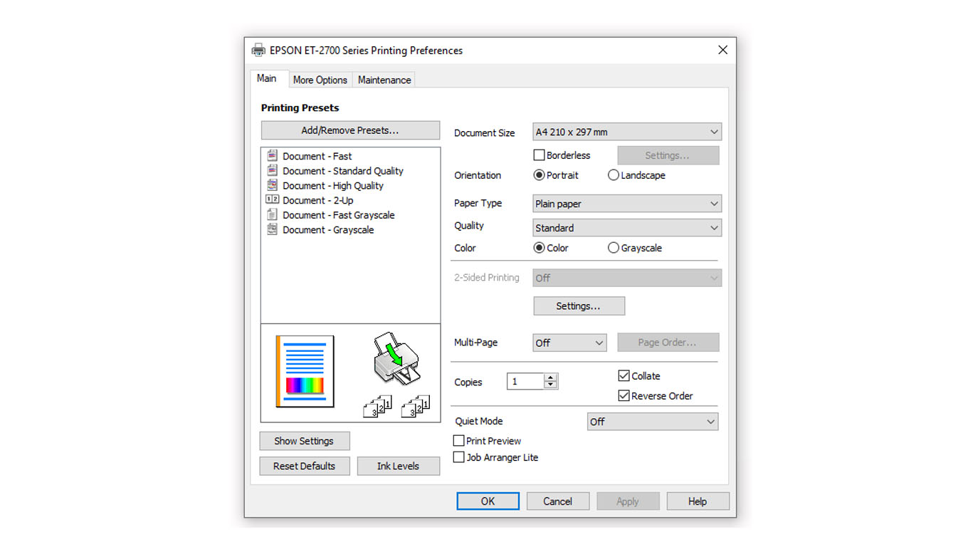
Task: Expand the Paper Type dropdown
Action: point(626,204)
